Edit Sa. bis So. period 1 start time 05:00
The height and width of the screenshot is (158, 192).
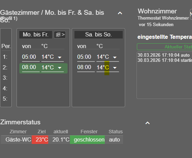tap(86, 57)
